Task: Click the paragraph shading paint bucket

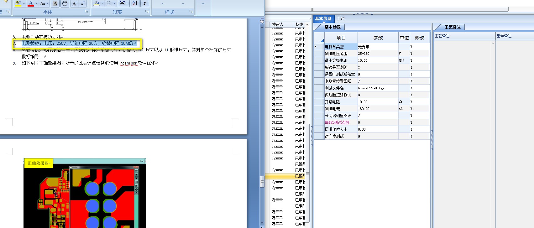Action: click(x=97, y=3)
